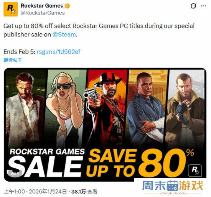211x197 pixels.
Task: Click the blonde woman with sunglasses panel
Action: coord(65,108)
